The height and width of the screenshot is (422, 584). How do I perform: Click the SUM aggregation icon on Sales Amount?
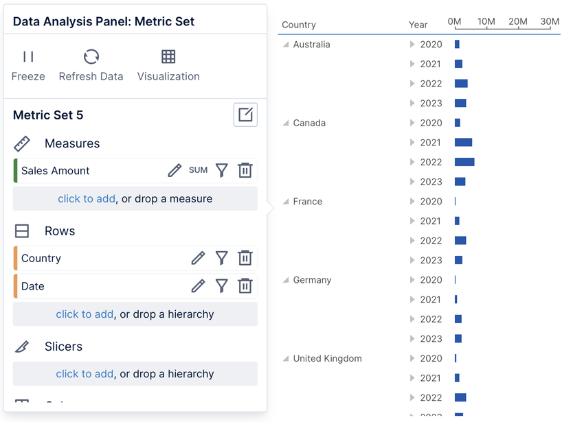pyautogui.click(x=198, y=170)
